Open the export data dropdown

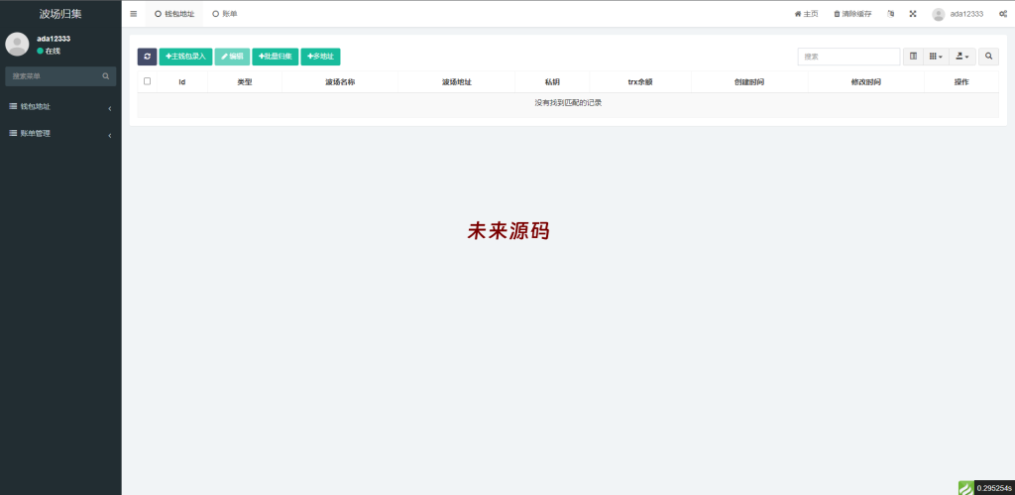[x=961, y=57]
